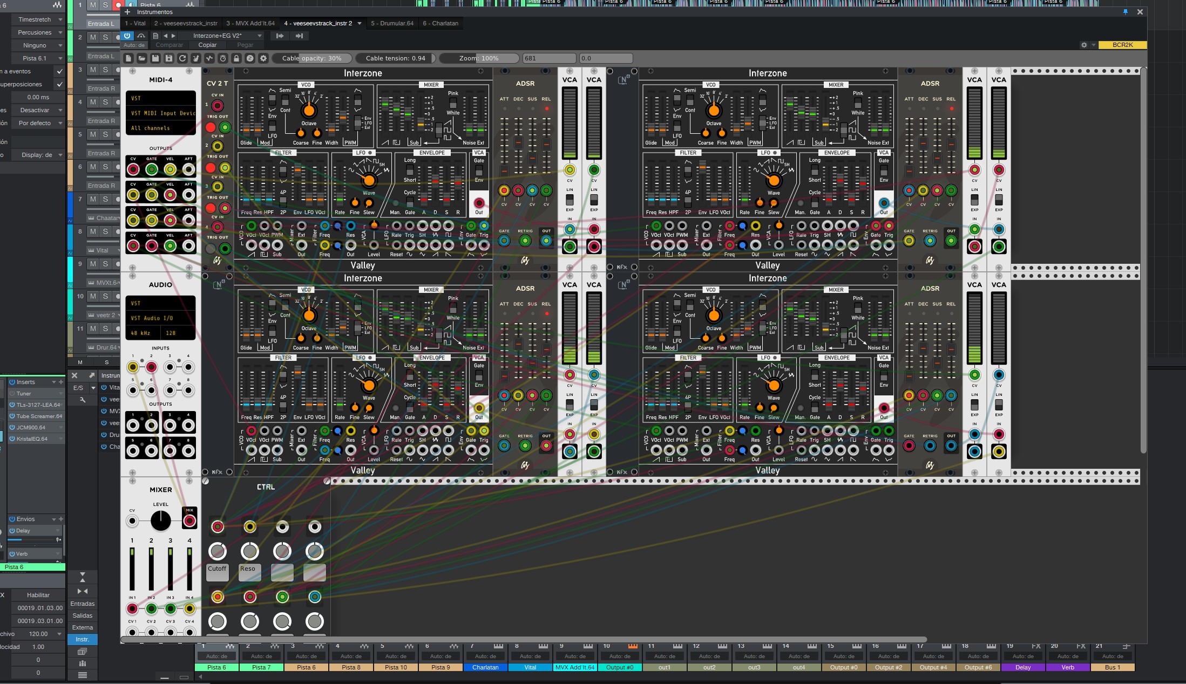Image resolution: width=1186 pixels, height=684 pixels.
Task: Solo track 4 in the track list
Action: 105,102
